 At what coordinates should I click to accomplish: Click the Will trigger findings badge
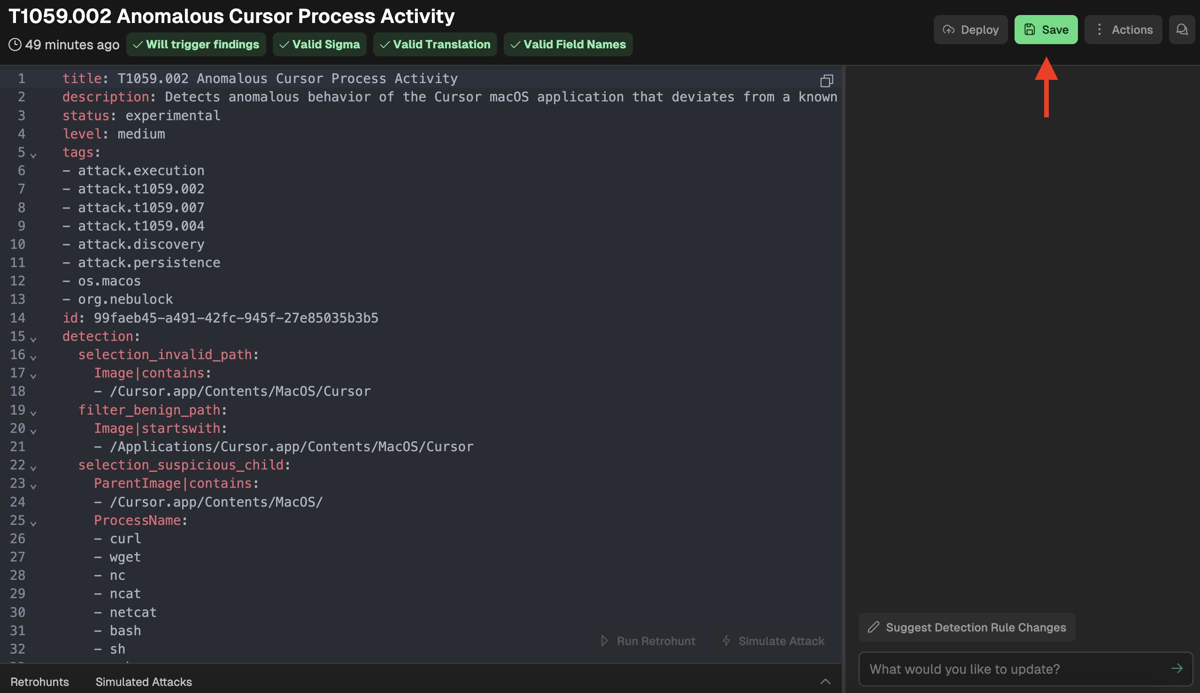[196, 44]
